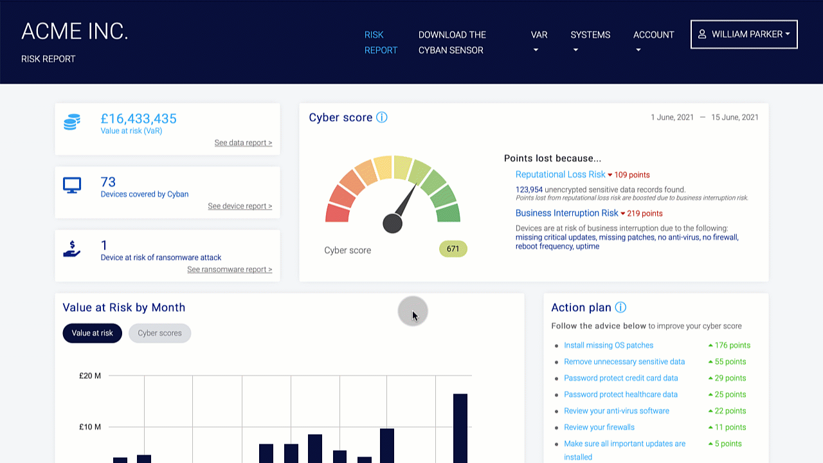Click the dark green gauge segment

pos(448,213)
